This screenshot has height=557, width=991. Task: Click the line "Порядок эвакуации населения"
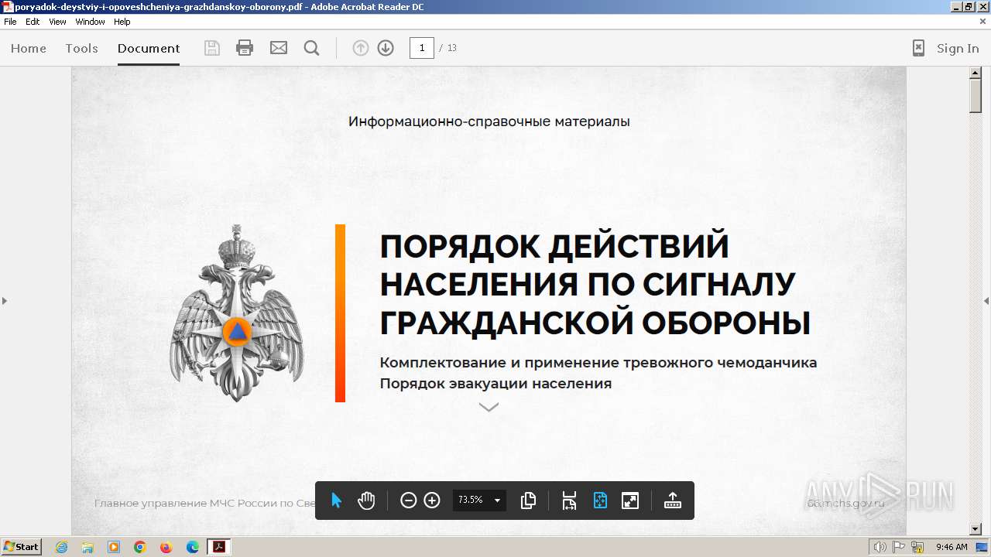pos(495,384)
